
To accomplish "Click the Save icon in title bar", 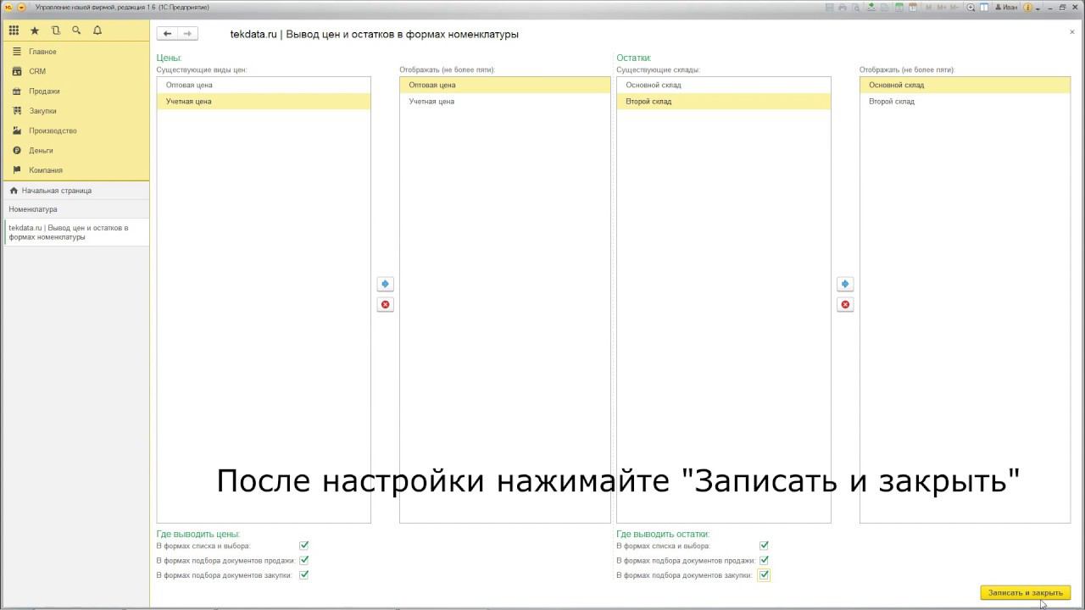I will click(830, 7).
